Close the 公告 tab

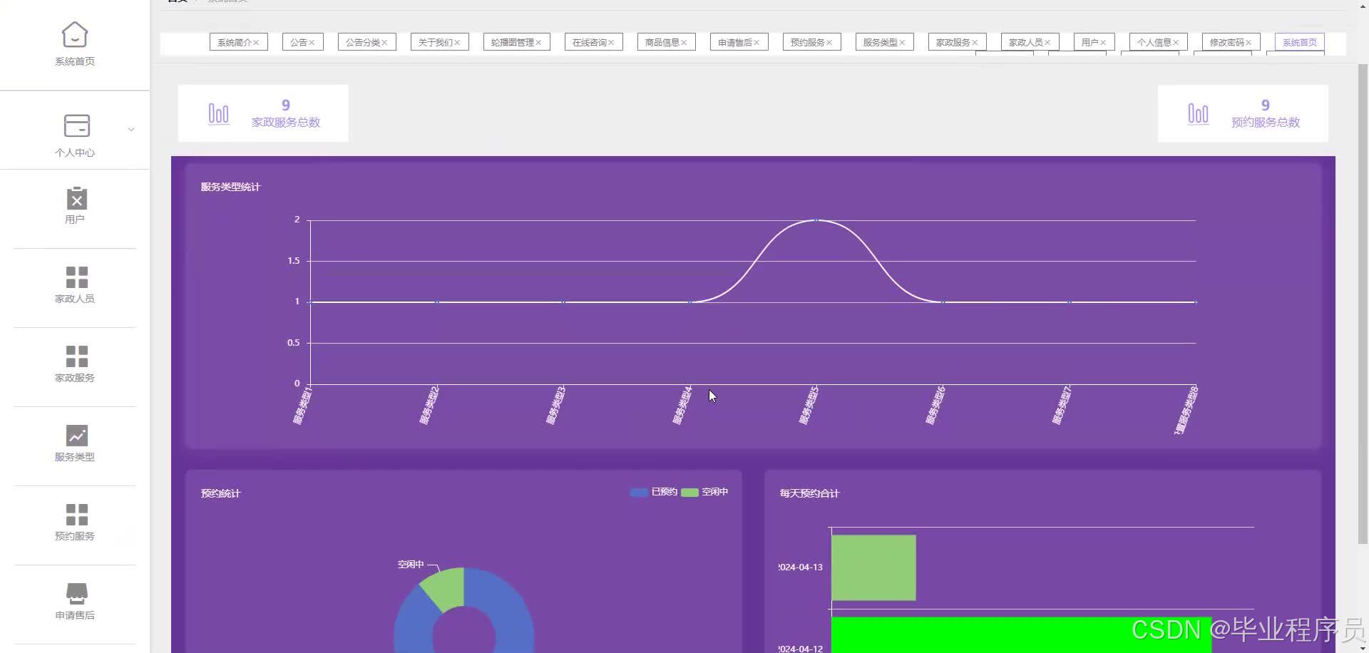pyautogui.click(x=312, y=43)
